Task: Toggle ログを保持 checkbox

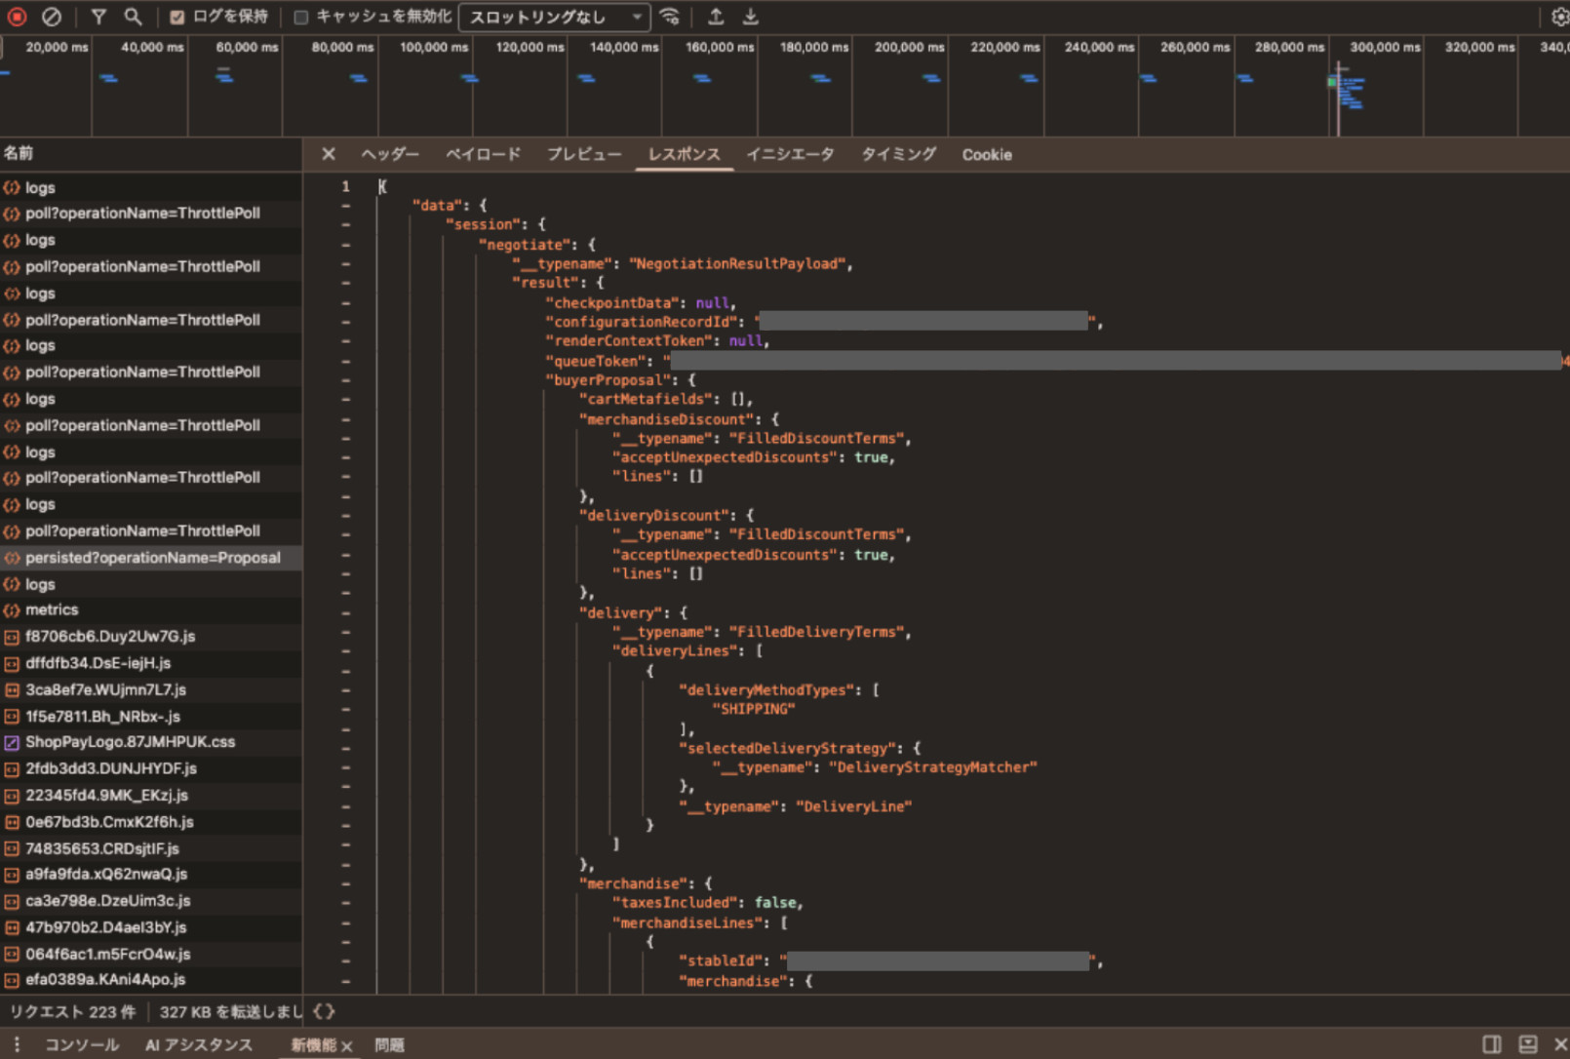Action: [177, 17]
